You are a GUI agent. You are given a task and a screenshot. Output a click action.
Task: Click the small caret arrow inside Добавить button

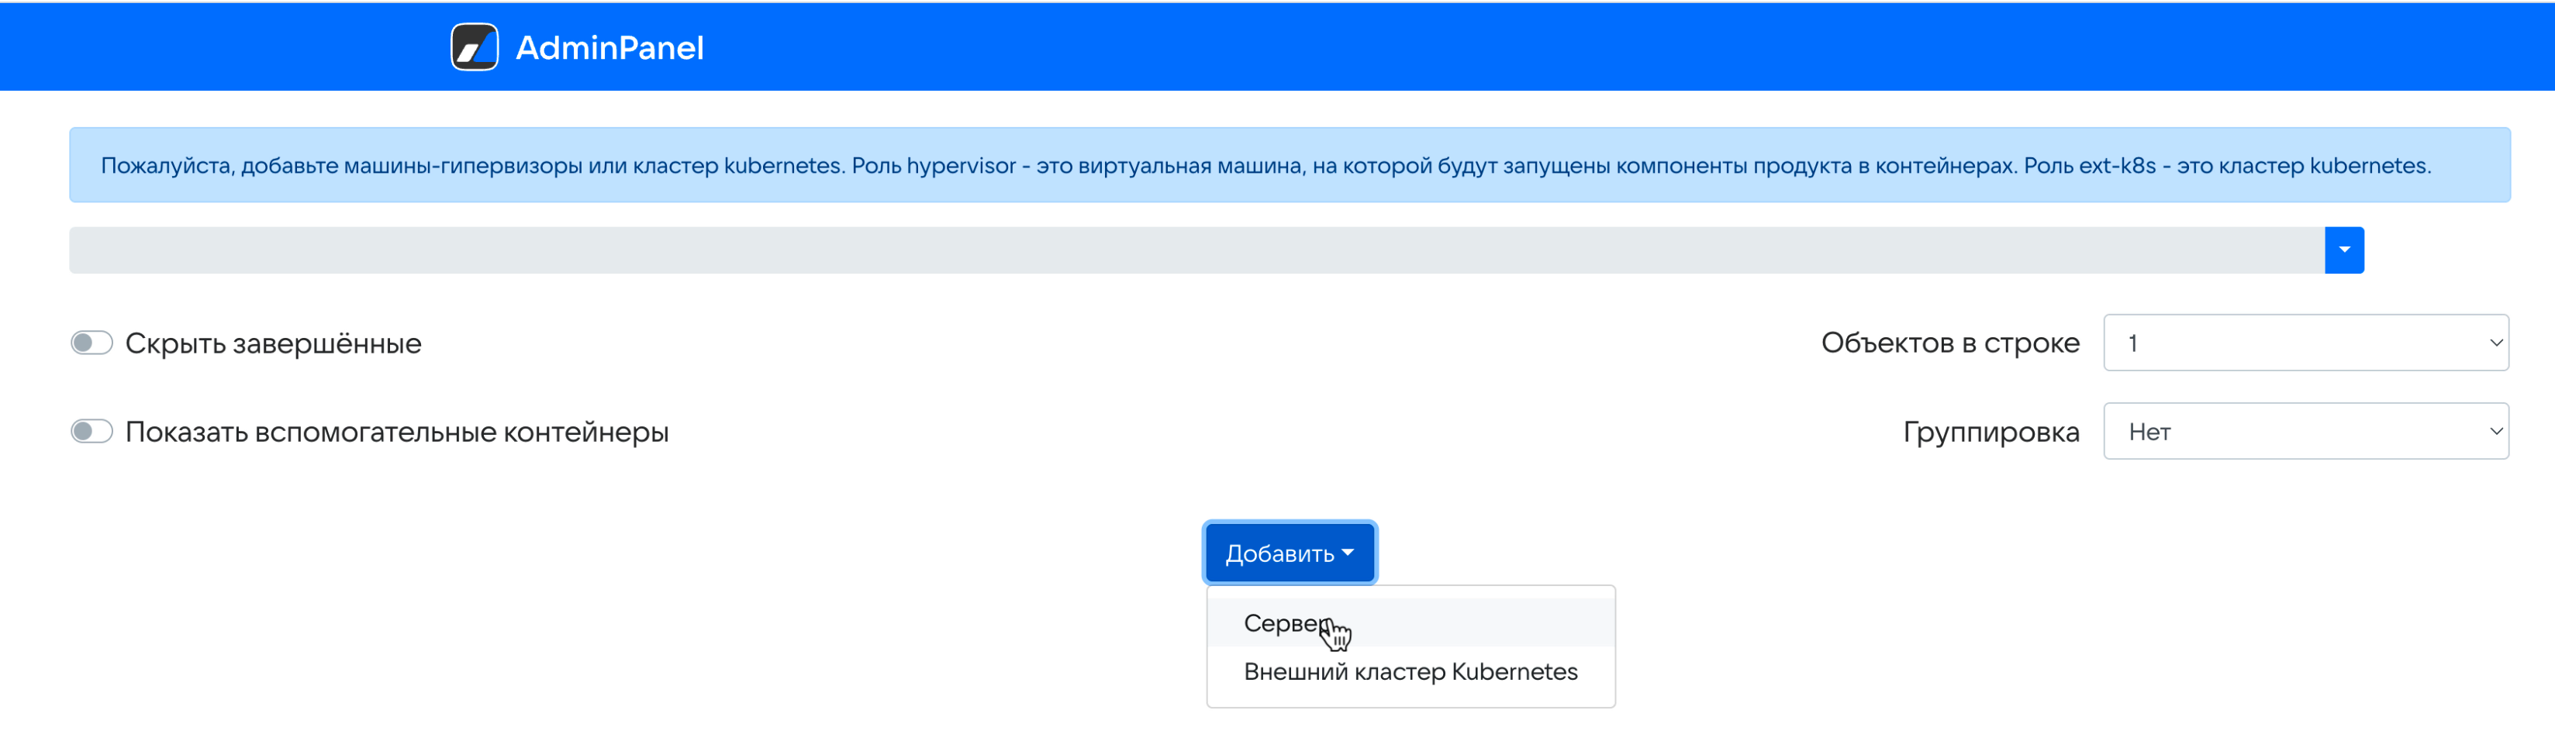click(x=1347, y=553)
